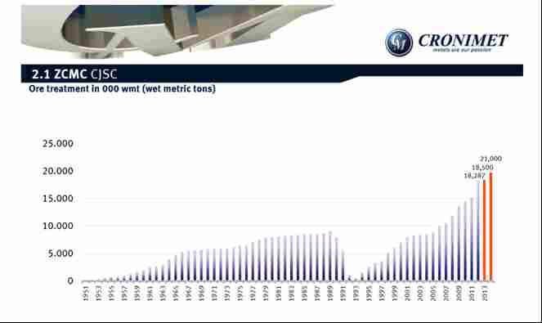
Task: Click the header building image
Action: (178, 31)
